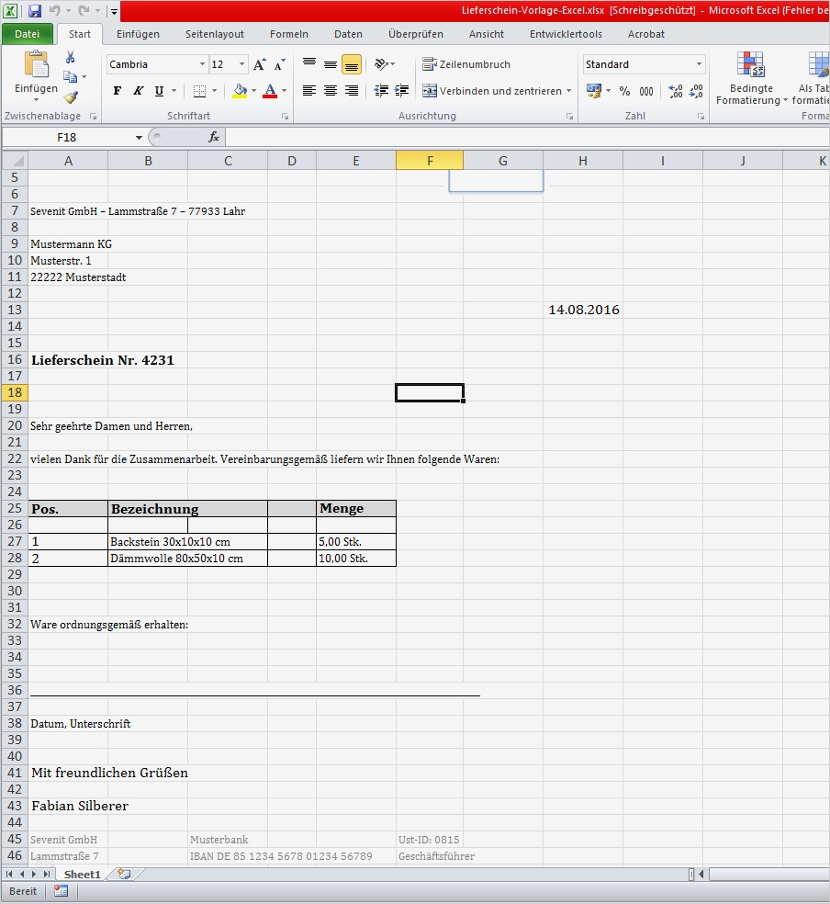Toggle underline formatting
The width and height of the screenshot is (830, 904).
[159, 91]
